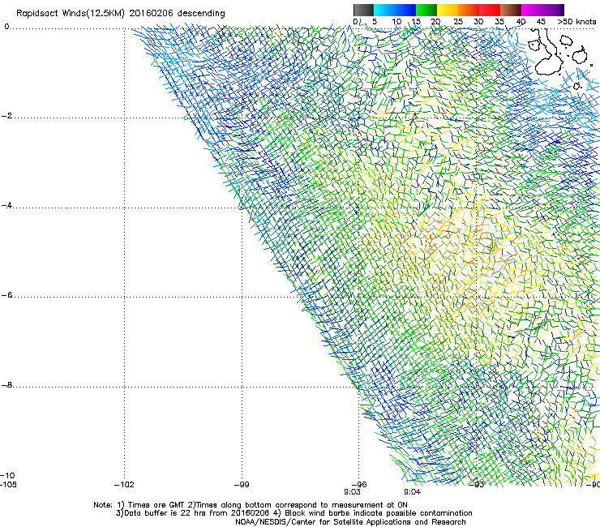Click the '-105' longitude axis label
The width and height of the screenshot is (600, 527).
tap(8, 485)
